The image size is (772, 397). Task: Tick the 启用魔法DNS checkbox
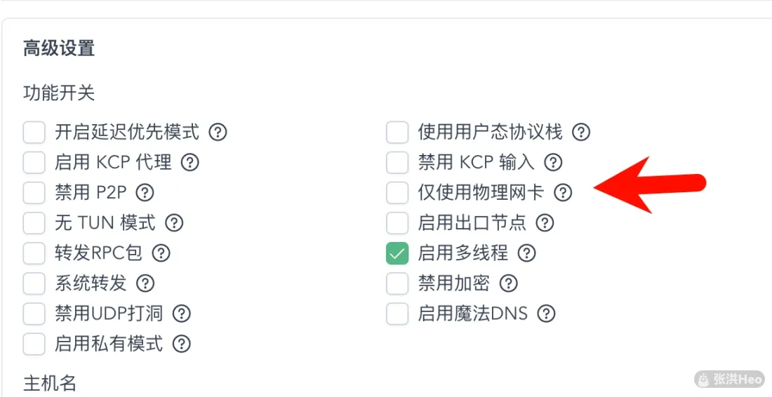tap(397, 314)
